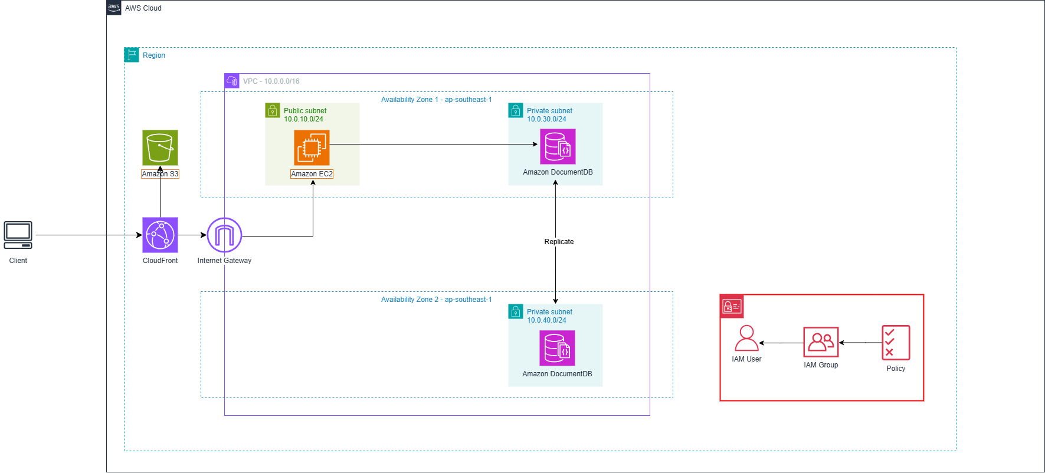This screenshot has height=473, width=1045.
Task: Select the Region flag icon
Action: pos(132,55)
